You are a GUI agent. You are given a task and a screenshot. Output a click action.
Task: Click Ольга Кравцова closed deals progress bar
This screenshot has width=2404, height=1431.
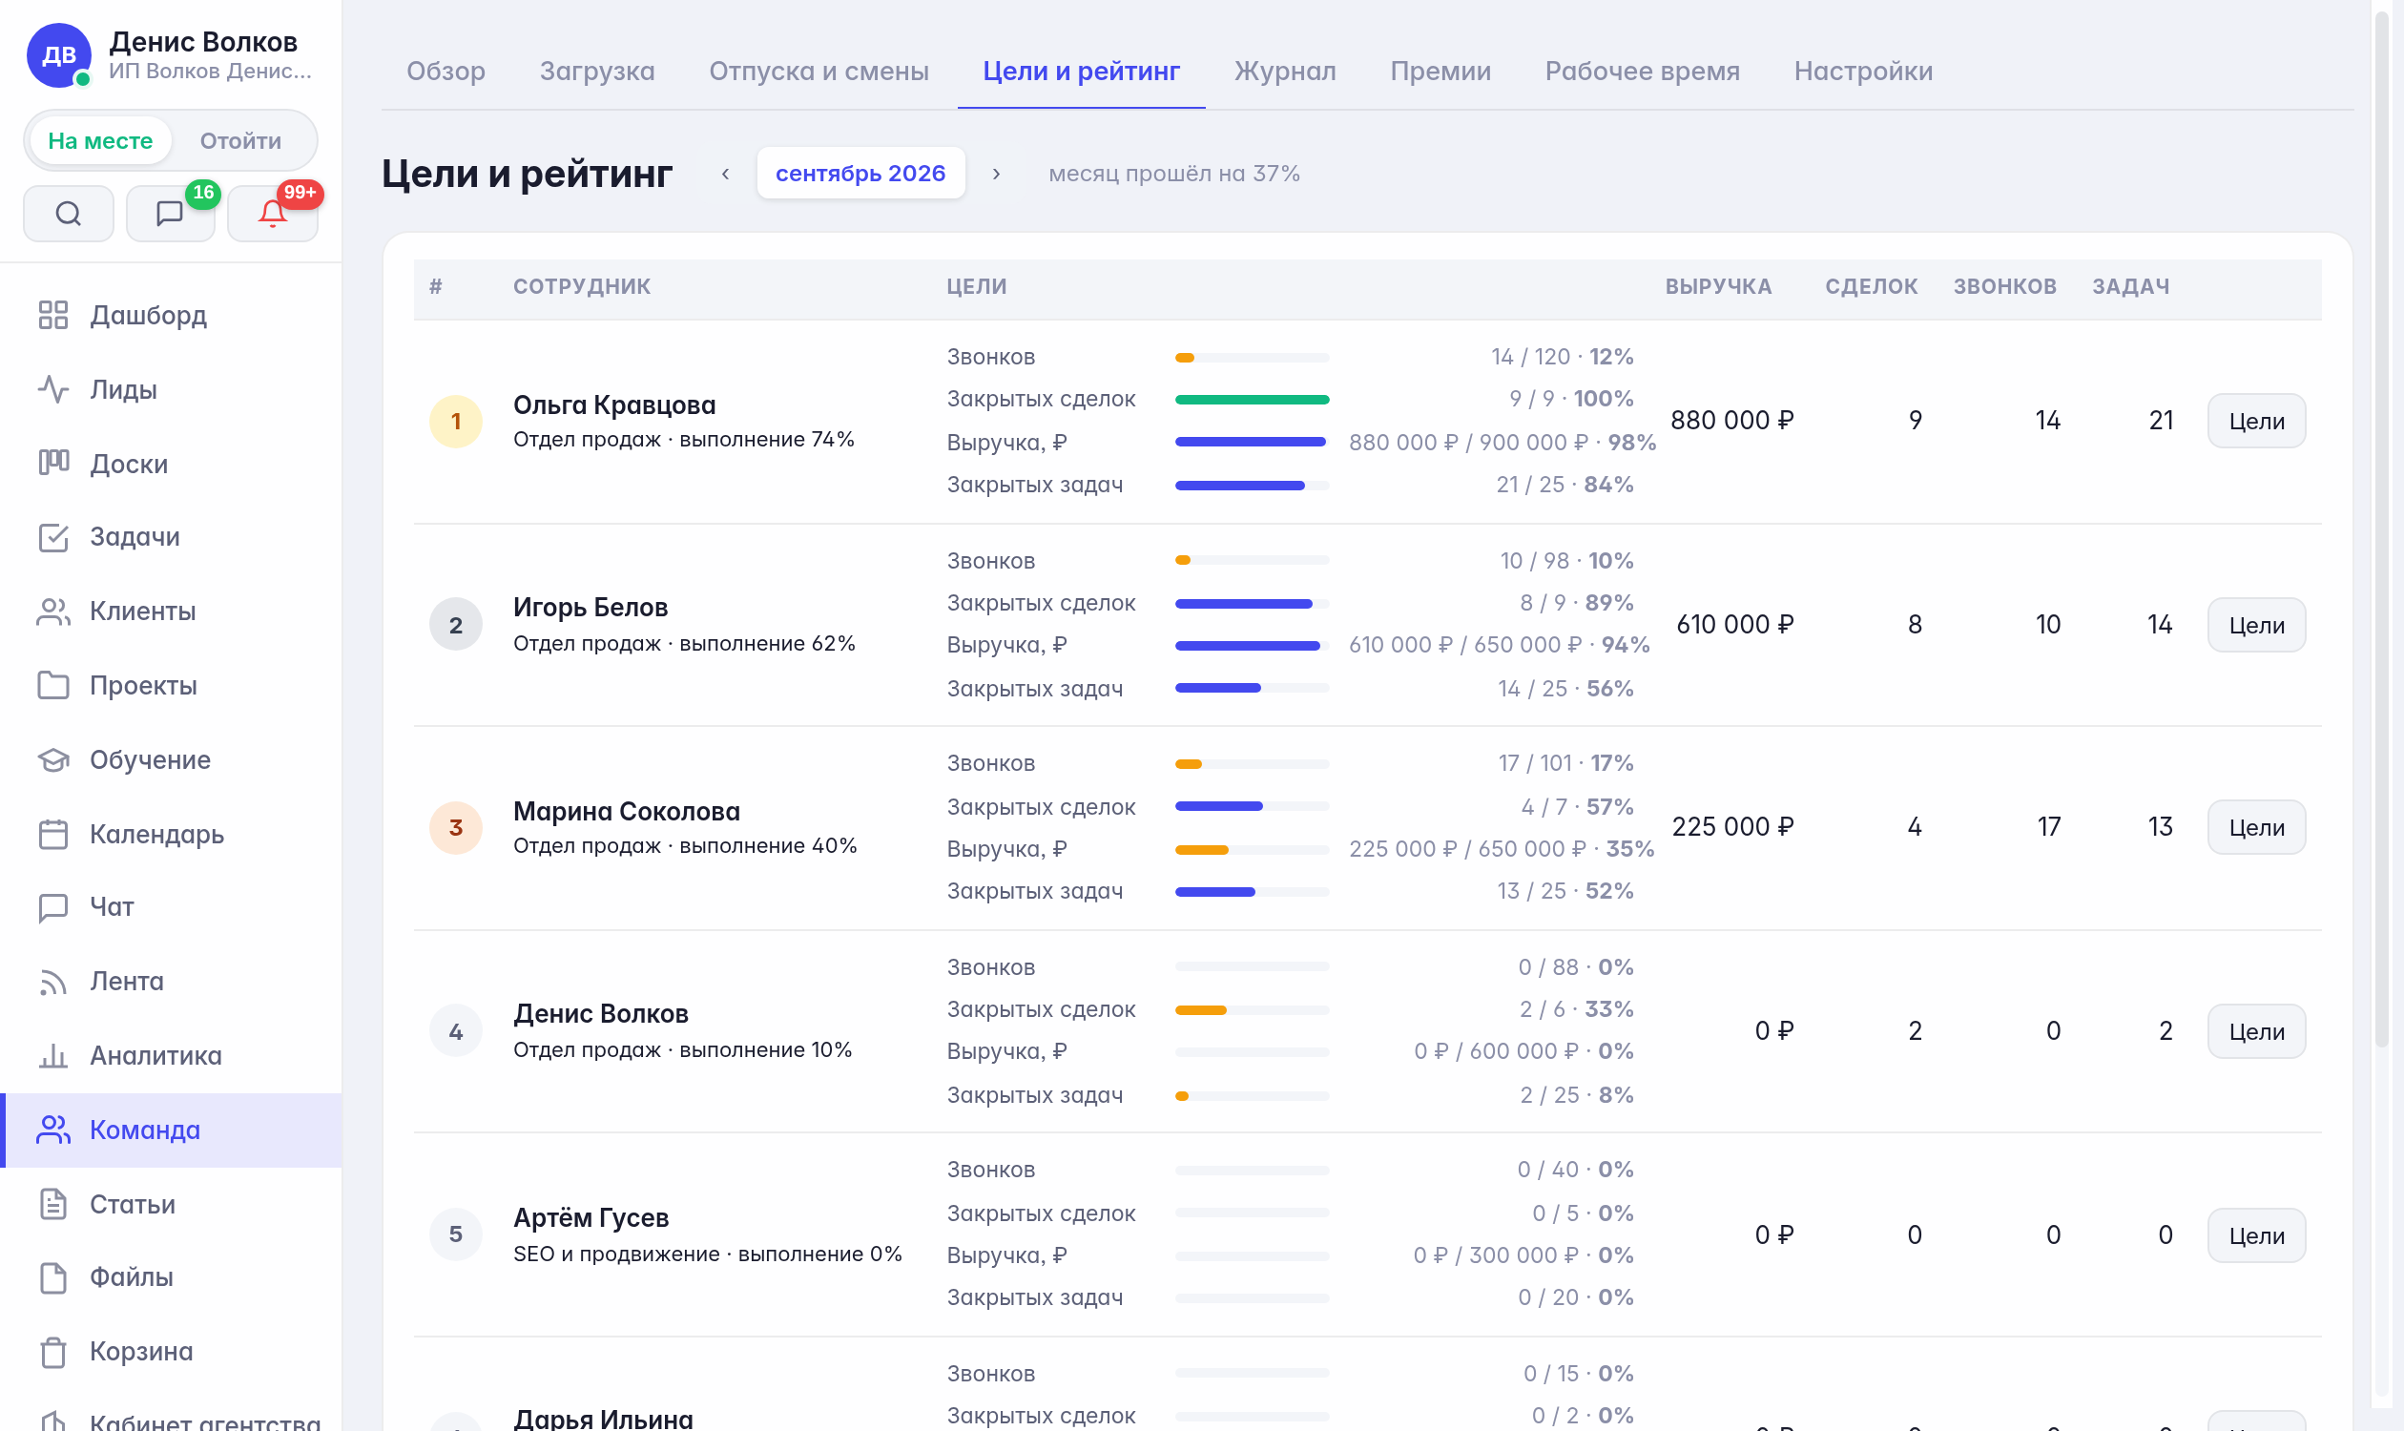pos(1252,399)
